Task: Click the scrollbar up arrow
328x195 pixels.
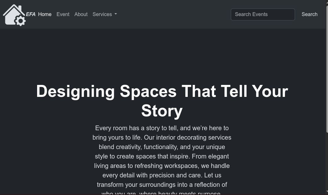Action: (x=327, y=2)
